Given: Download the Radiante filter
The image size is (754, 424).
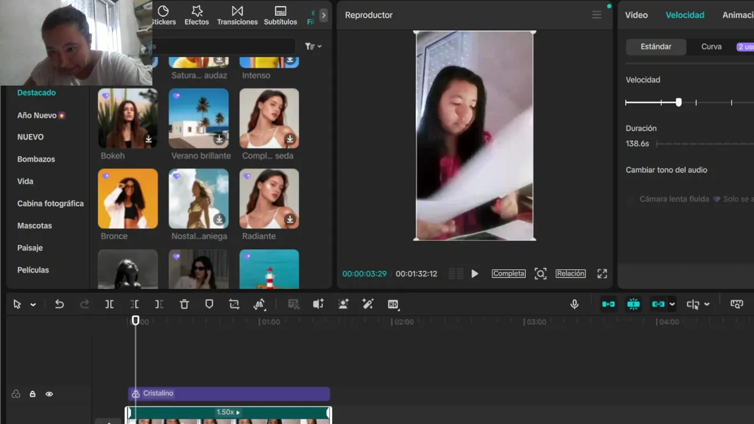Looking at the screenshot, I should (290, 220).
